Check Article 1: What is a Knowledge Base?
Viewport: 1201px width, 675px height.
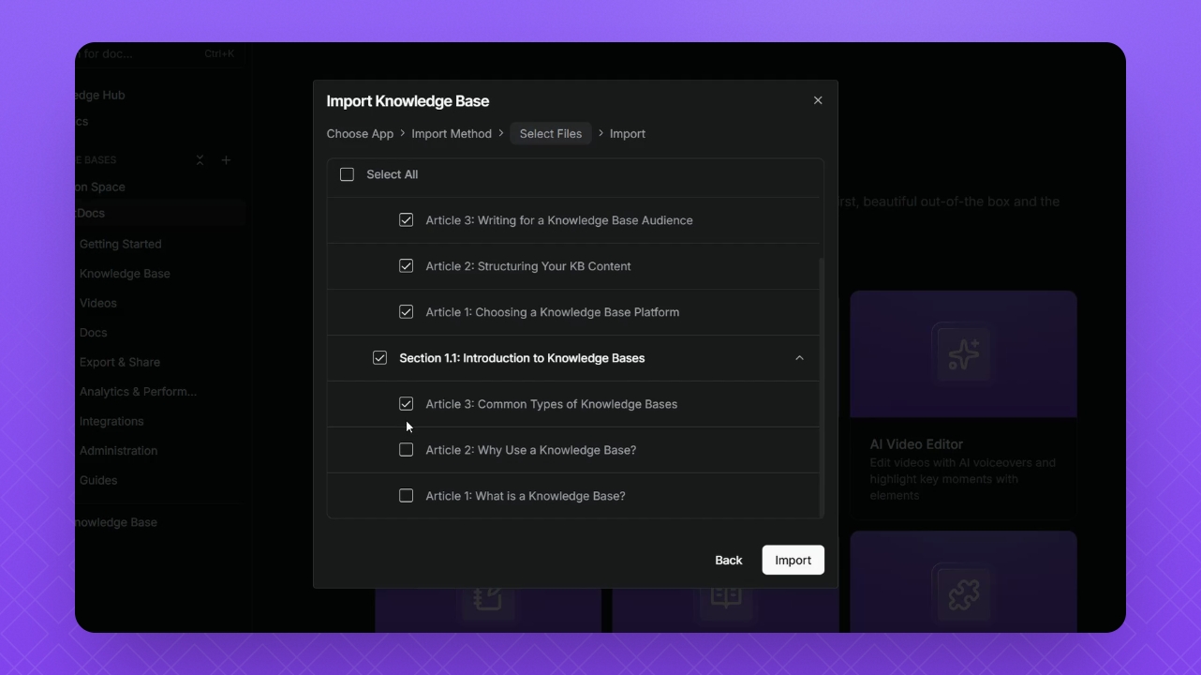(x=406, y=495)
